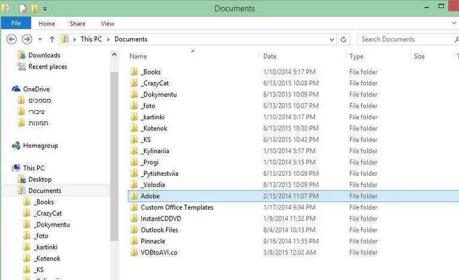Open the File menu
459x280 pixels.
coord(16,24)
